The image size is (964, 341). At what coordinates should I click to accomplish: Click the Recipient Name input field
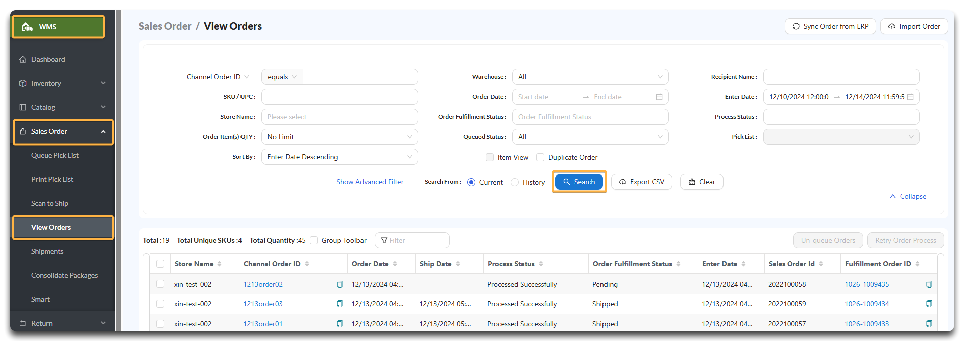pos(841,77)
